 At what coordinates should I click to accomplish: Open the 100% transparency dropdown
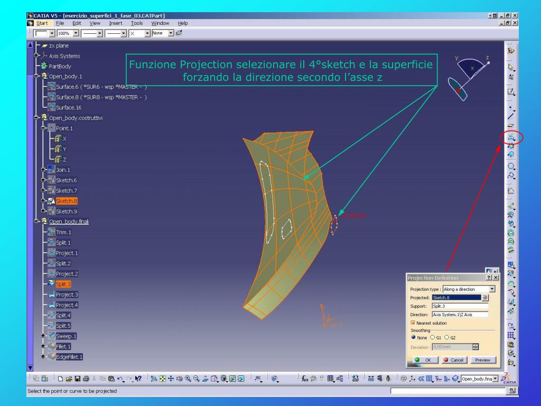click(76, 33)
